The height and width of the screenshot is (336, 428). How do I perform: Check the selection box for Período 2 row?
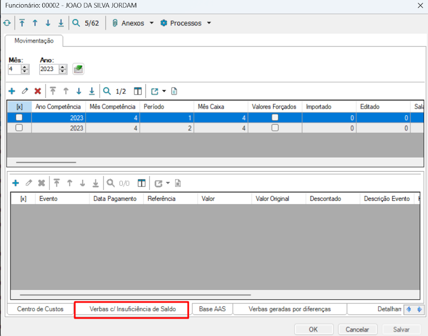(19, 128)
